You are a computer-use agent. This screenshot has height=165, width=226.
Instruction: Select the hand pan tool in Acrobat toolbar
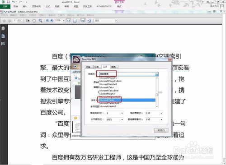[34, 21]
